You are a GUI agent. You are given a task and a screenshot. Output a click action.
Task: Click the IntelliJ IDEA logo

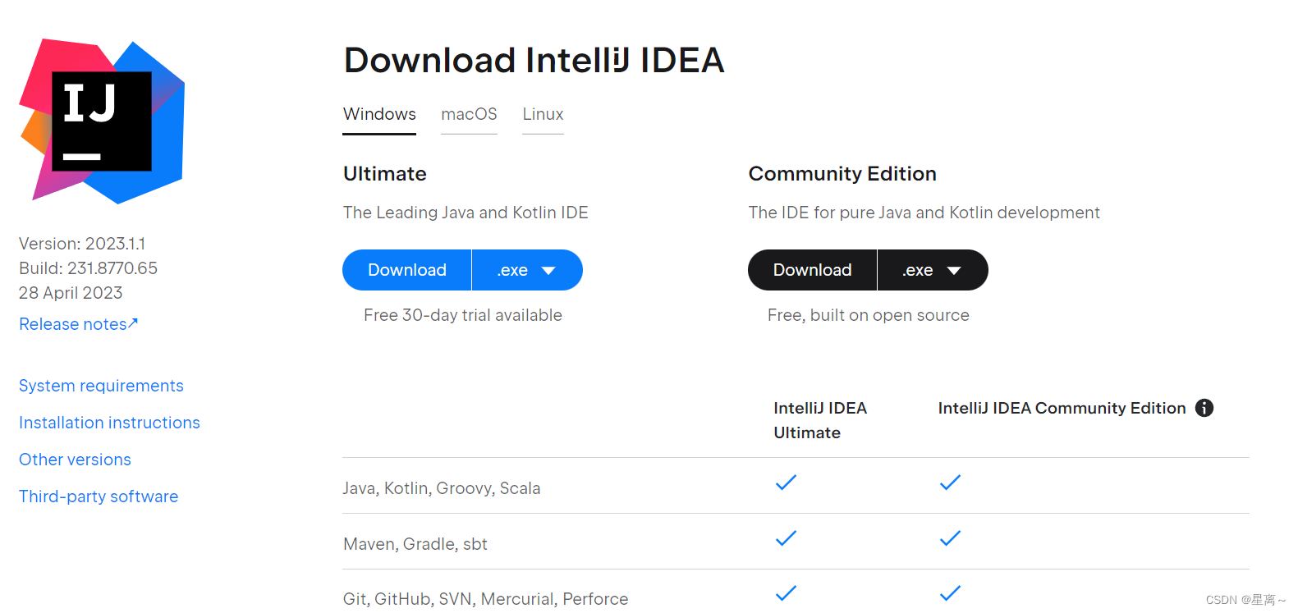[102, 121]
